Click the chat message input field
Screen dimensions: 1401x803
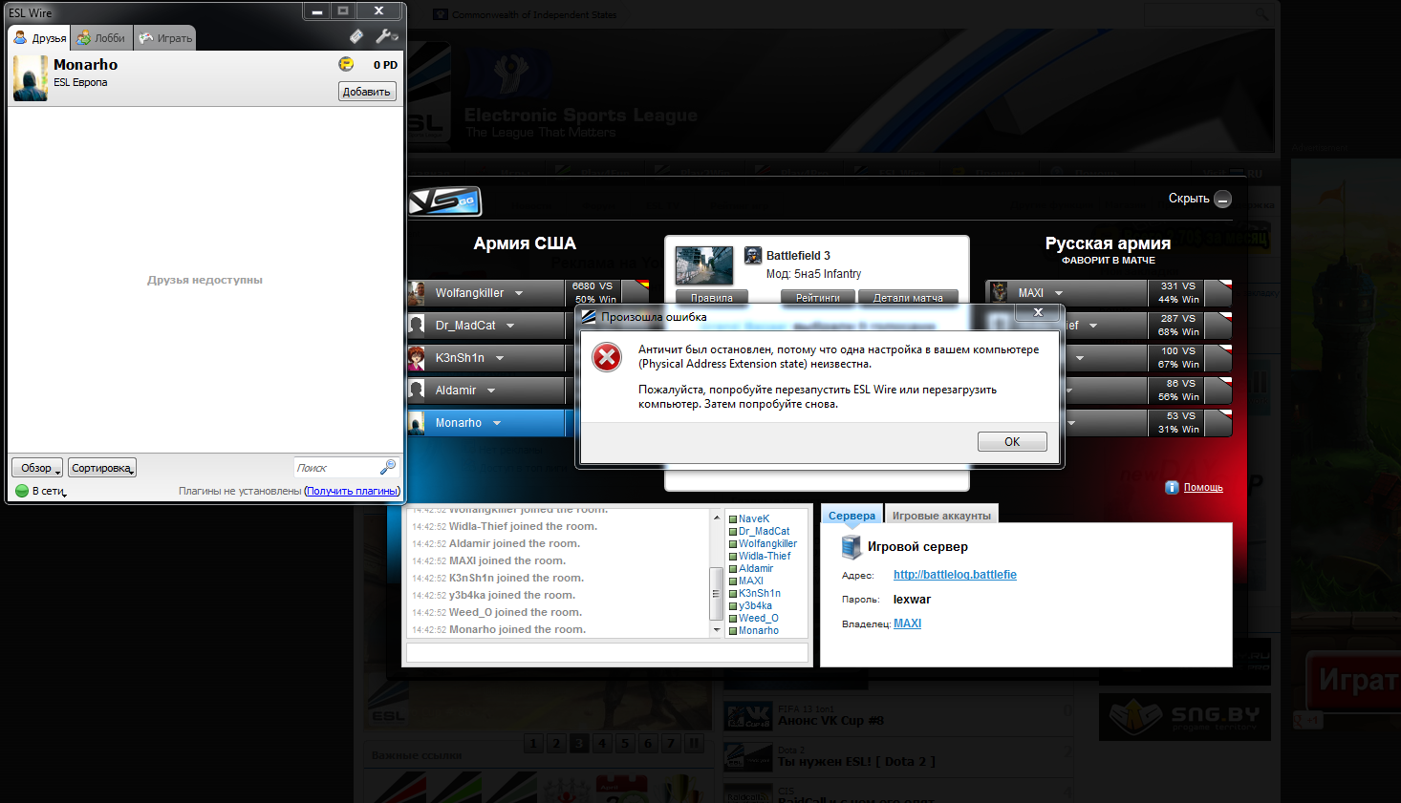click(608, 652)
